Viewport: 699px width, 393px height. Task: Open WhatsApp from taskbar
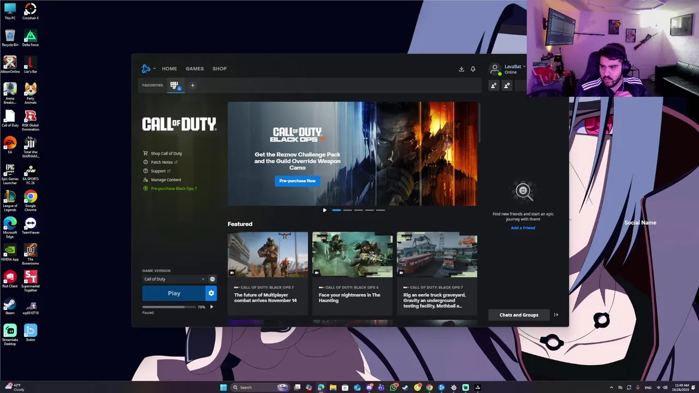point(393,388)
